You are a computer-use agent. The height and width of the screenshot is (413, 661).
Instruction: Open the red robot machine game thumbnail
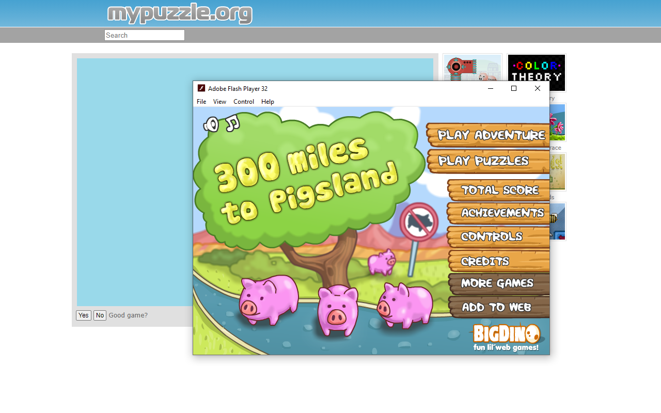point(473,67)
